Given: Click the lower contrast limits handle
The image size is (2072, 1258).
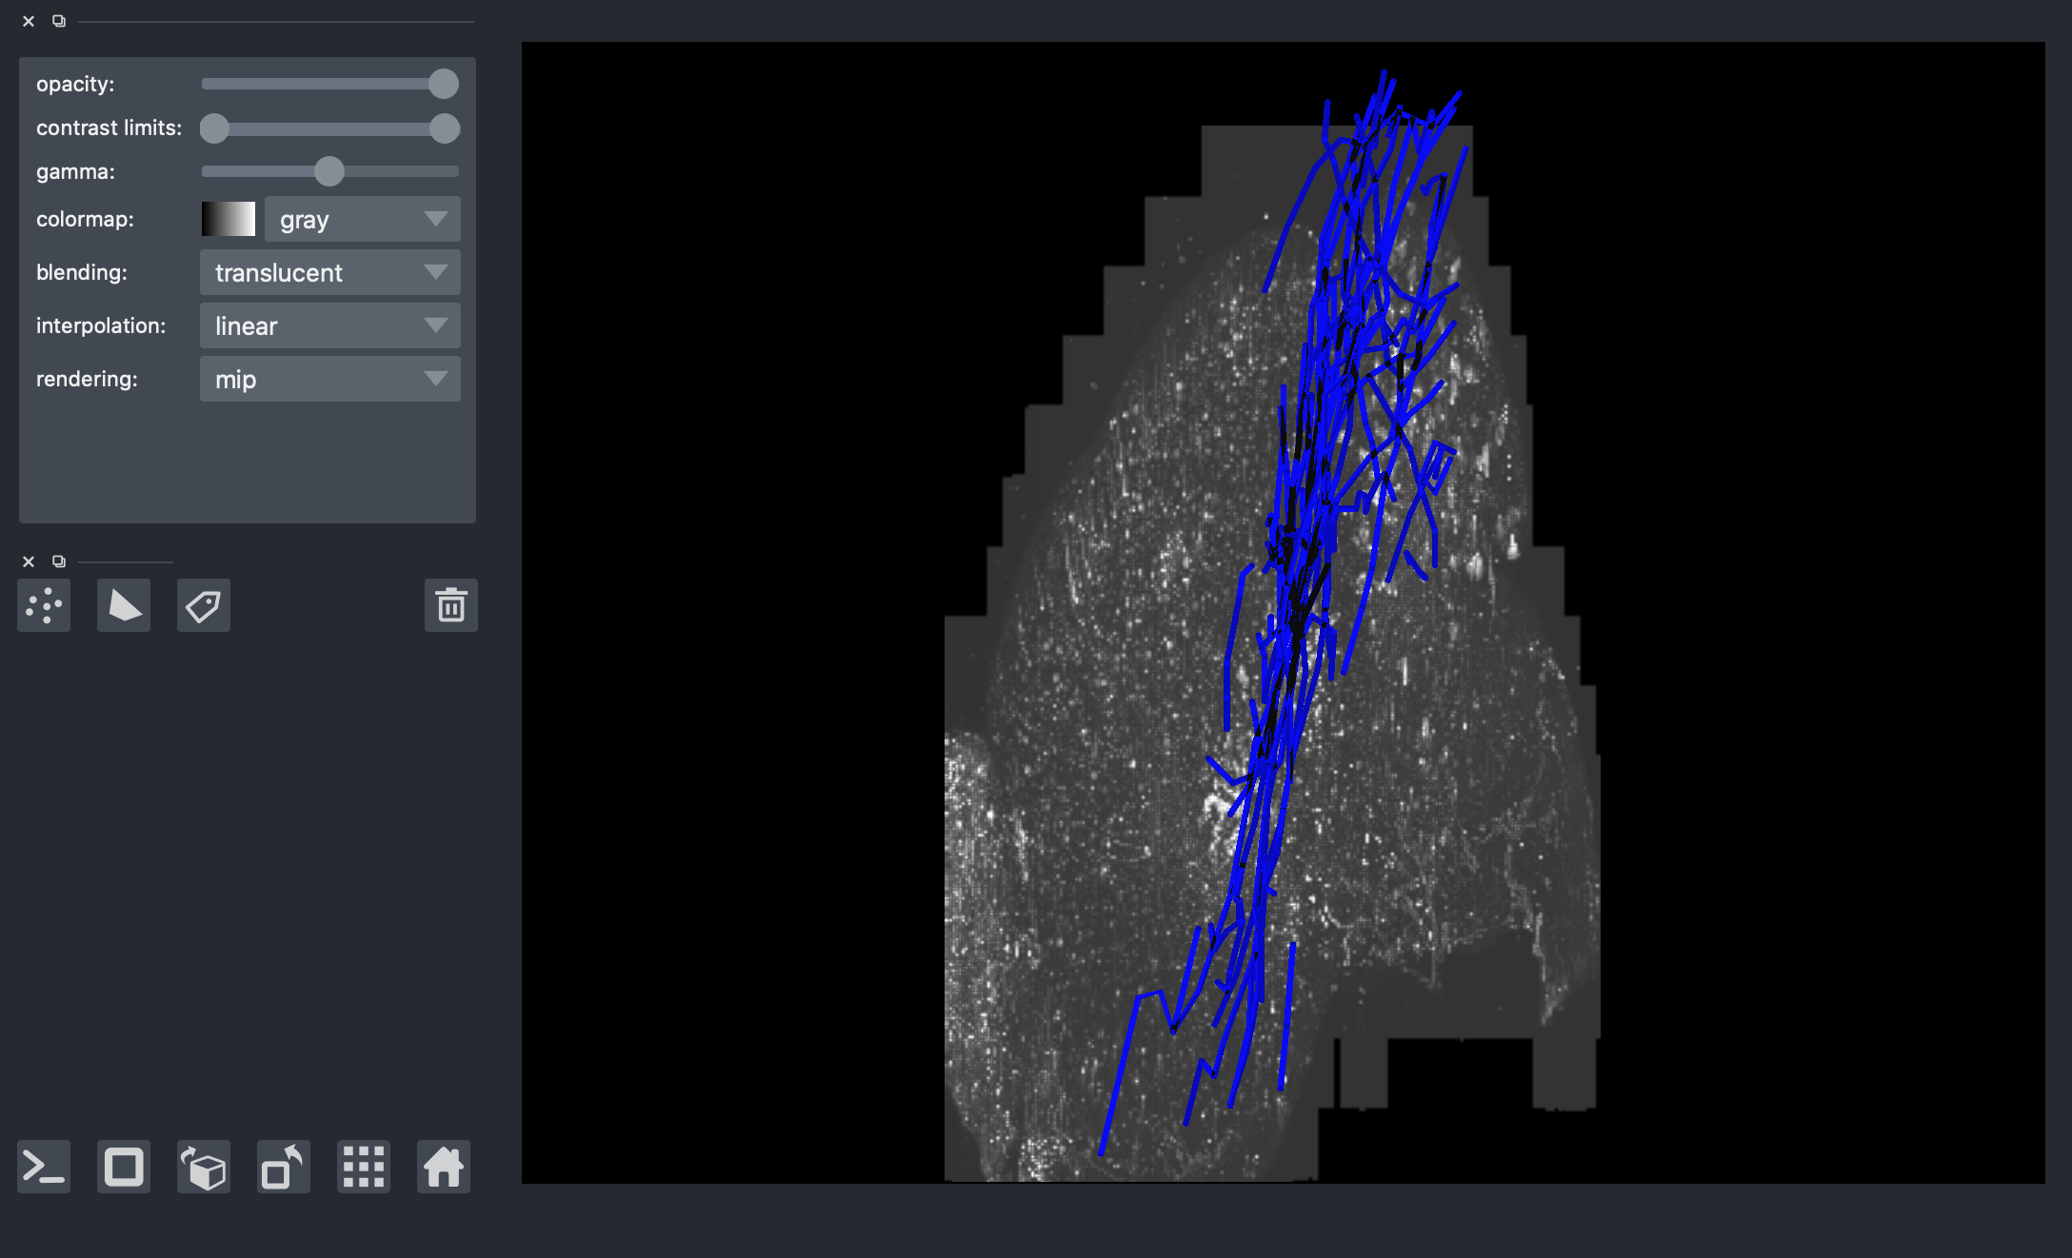Looking at the screenshot, I should [215, 128].
